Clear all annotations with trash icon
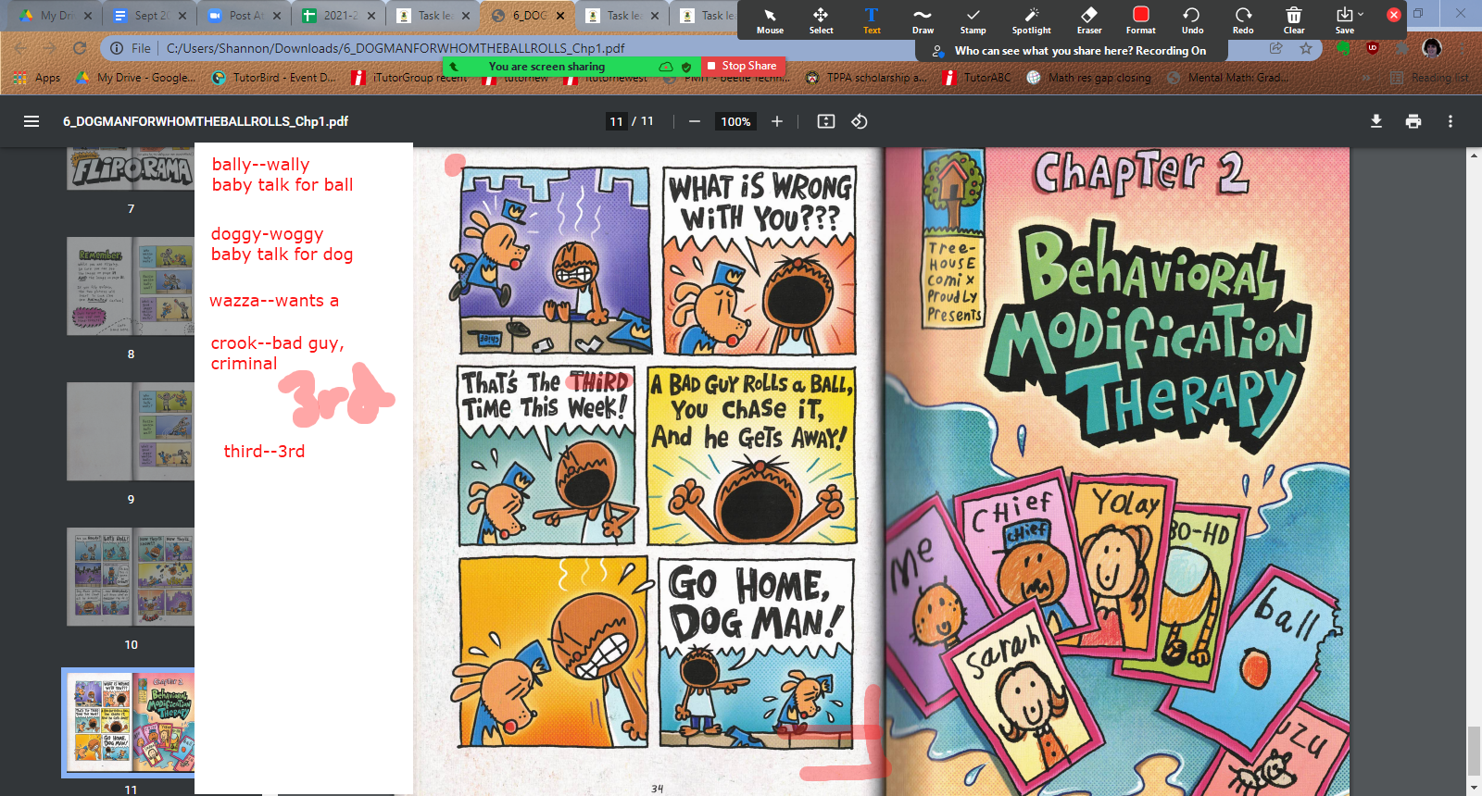 click(1294, 20)
